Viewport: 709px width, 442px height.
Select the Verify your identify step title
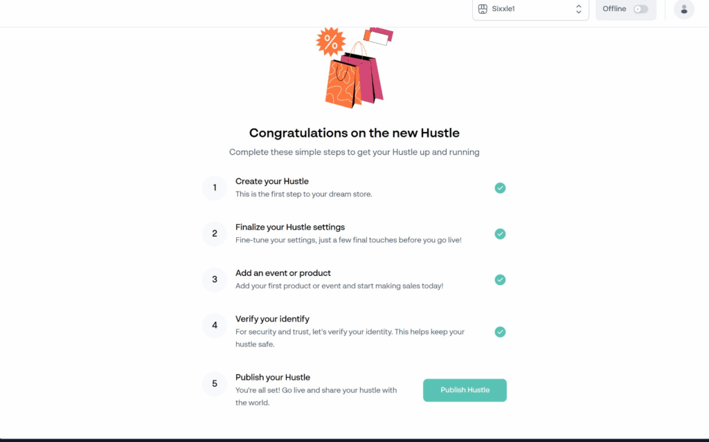(272, 319)
